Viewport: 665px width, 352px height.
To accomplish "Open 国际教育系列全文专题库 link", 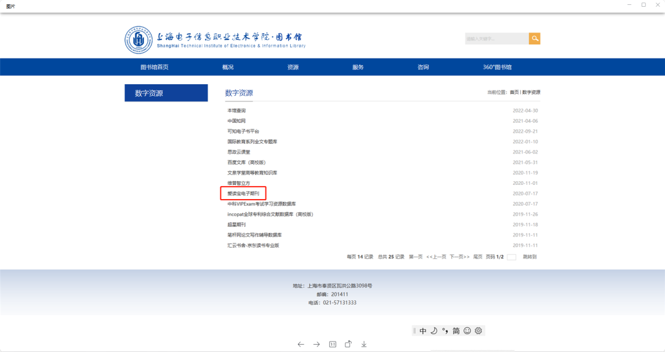I will click(252, 142).
